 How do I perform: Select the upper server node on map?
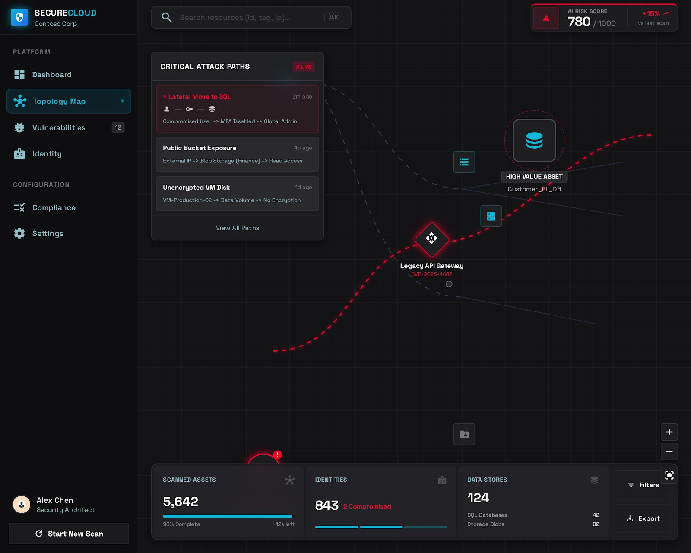464,162
